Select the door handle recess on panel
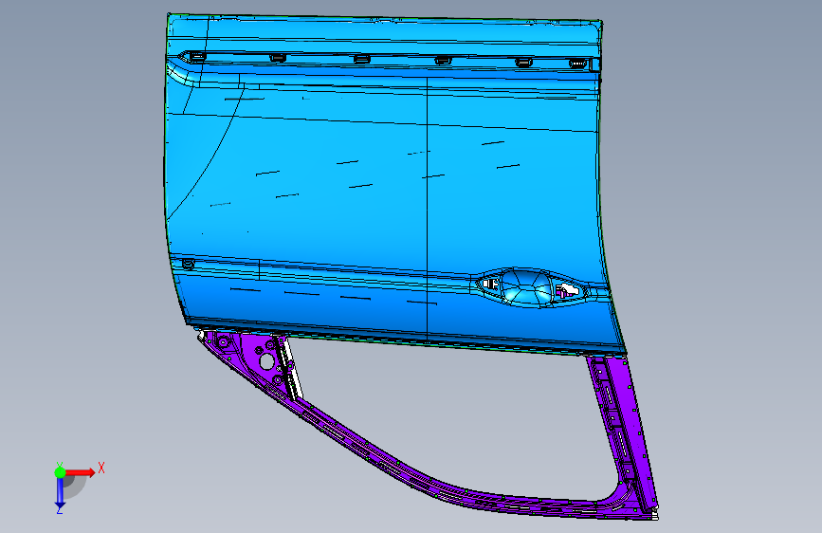 coord(529,287)
